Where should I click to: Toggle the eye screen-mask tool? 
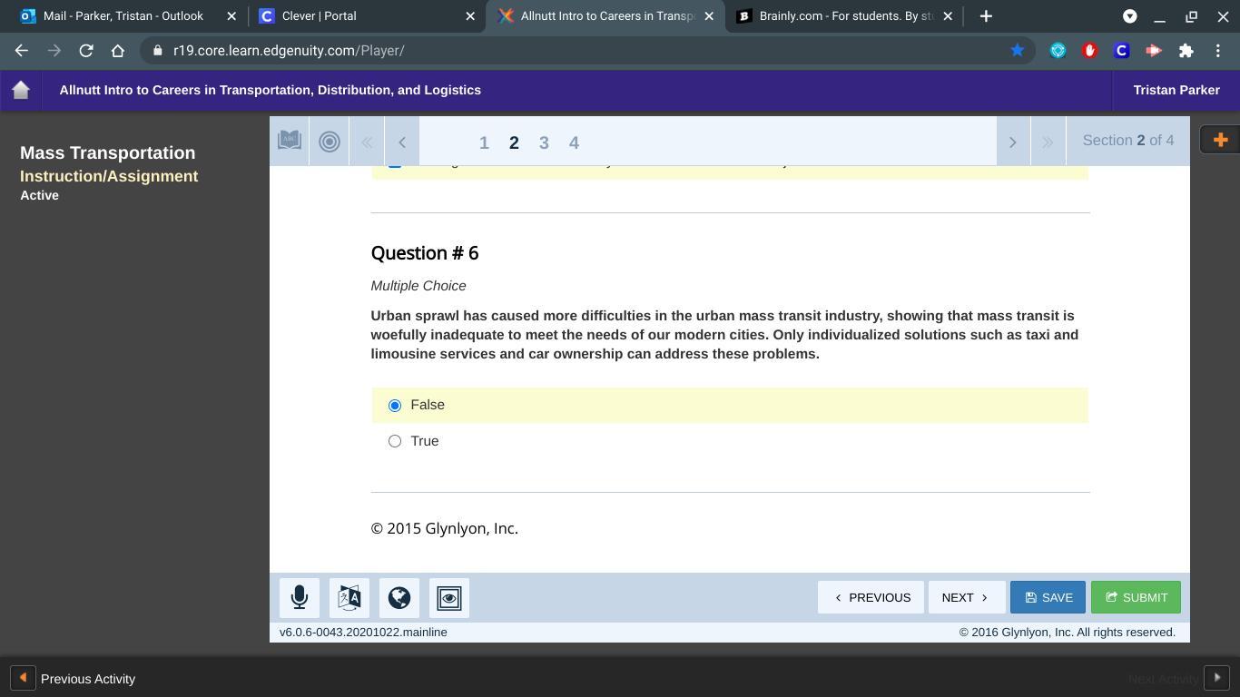coord(449,598)
